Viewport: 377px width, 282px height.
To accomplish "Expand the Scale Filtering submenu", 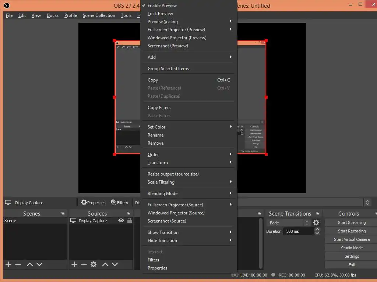I will [188, 182].
